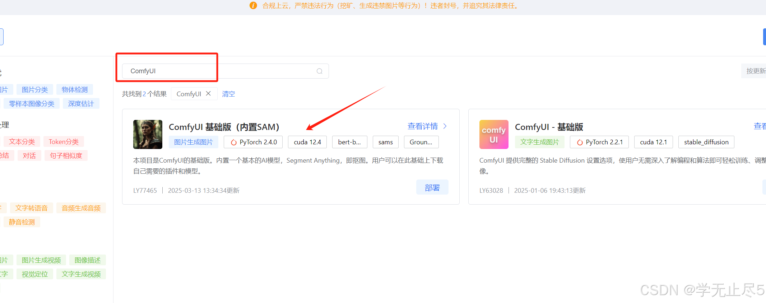Pick the 图像描述 category tag

(88, 260)
